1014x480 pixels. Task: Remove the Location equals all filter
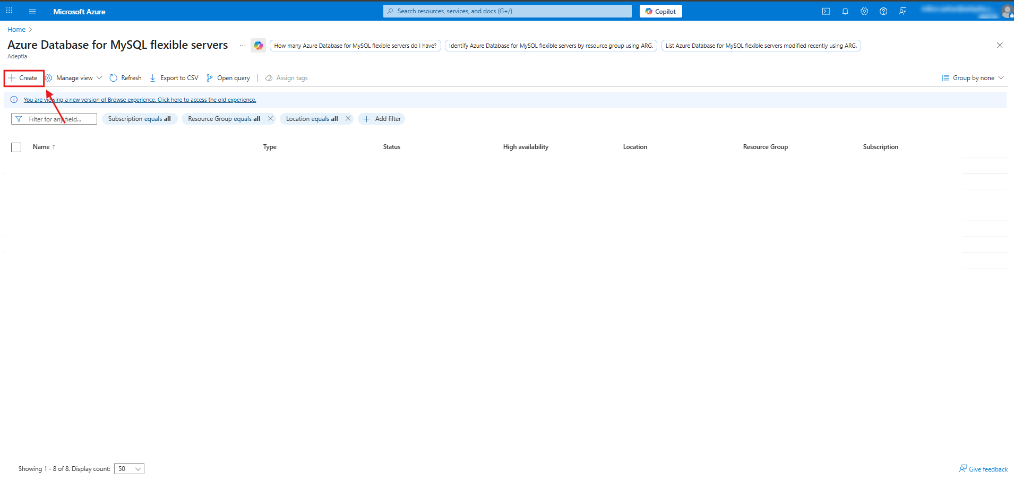coord(348,119)
